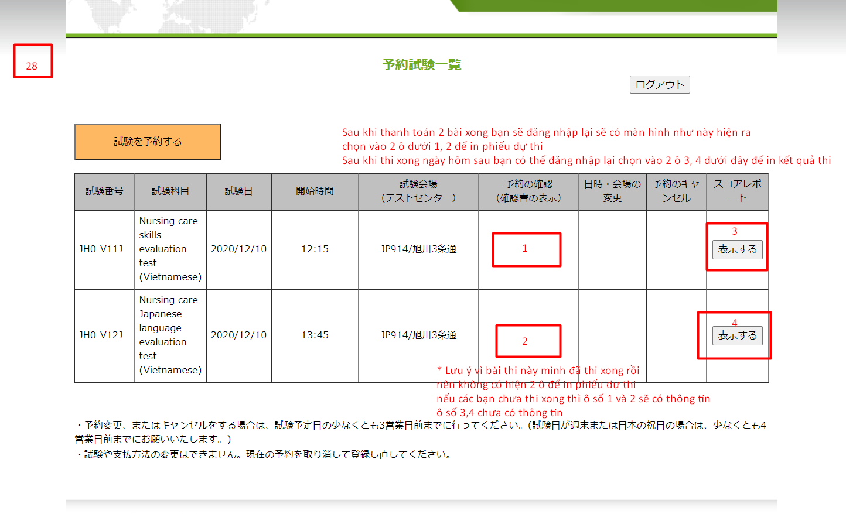Select the 12:15 start time cell
This screenshot has width=846, height=514.
(x=315, y=249)
